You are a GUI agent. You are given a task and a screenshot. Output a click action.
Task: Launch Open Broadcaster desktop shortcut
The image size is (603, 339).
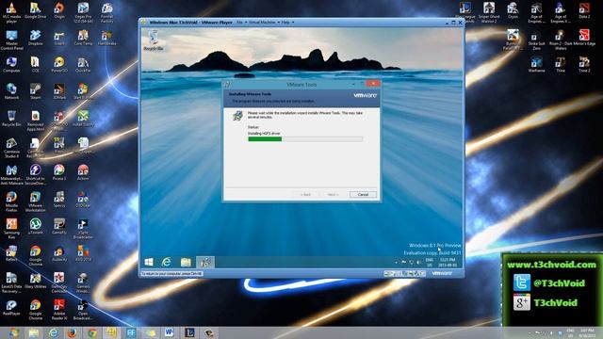click(83, 310)
